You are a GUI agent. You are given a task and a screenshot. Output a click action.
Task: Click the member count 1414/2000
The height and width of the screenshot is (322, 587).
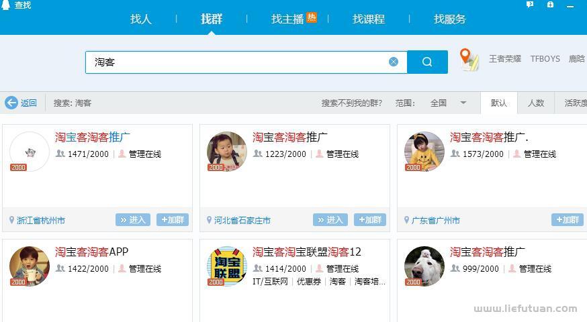285,268
